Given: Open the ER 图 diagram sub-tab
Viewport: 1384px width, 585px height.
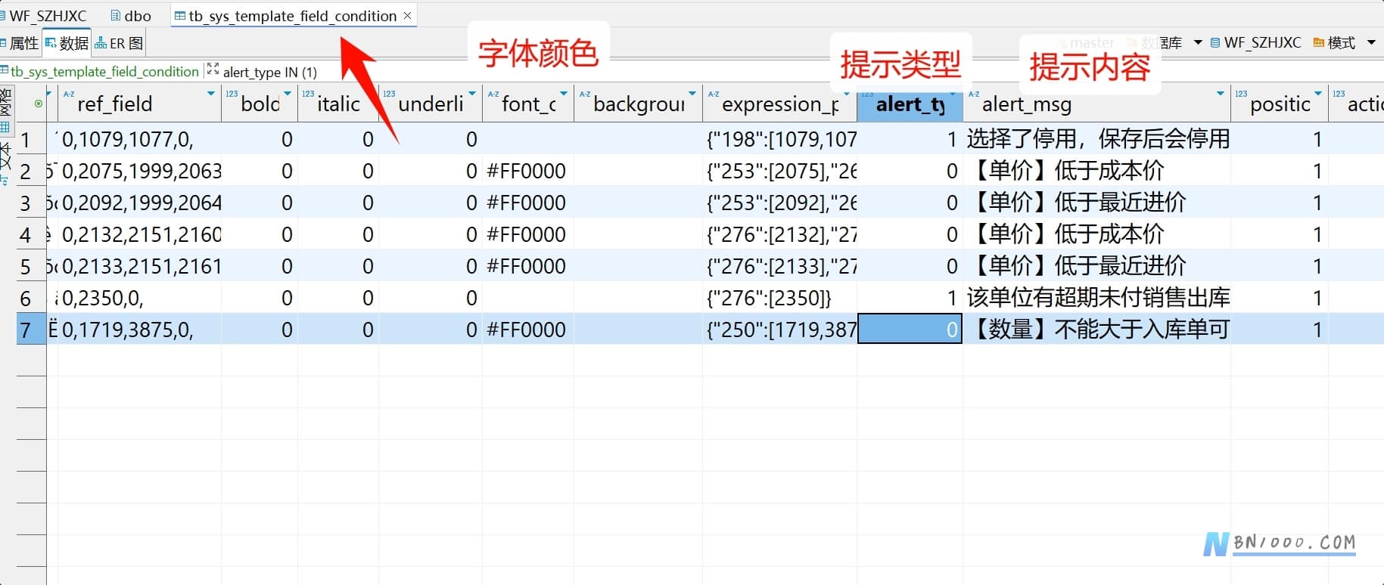Looking at the screenshot, I should [x=119, y=43].
